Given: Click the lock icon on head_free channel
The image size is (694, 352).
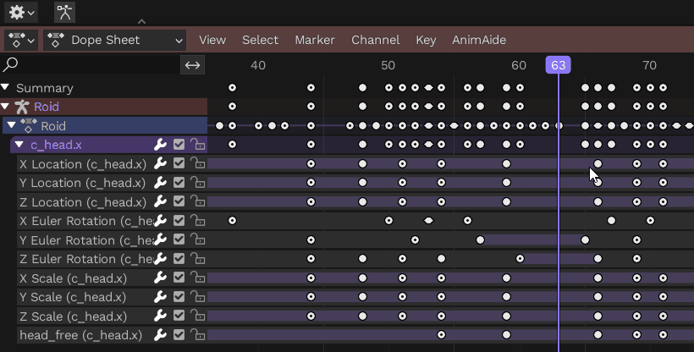Looking at the screenshot, I should (x=197, y=335).
